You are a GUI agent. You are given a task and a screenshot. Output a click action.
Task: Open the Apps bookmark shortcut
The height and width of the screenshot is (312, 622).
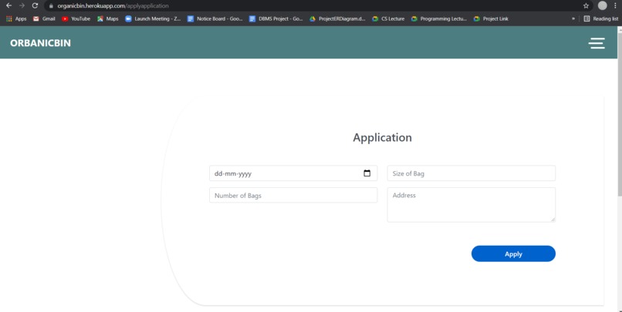coord(16,18)
